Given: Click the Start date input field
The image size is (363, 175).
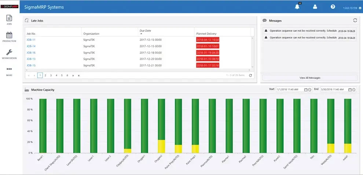Looking at the screenshot, I should pyautogui.click(x=289, y=89).
